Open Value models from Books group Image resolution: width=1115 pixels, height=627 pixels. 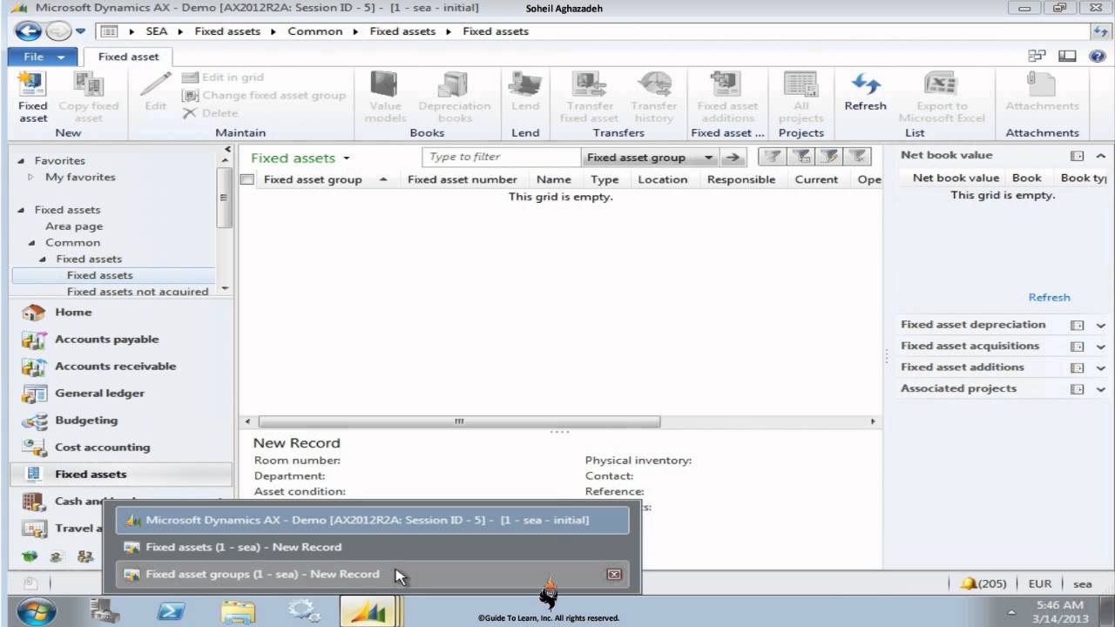point(385,97)
